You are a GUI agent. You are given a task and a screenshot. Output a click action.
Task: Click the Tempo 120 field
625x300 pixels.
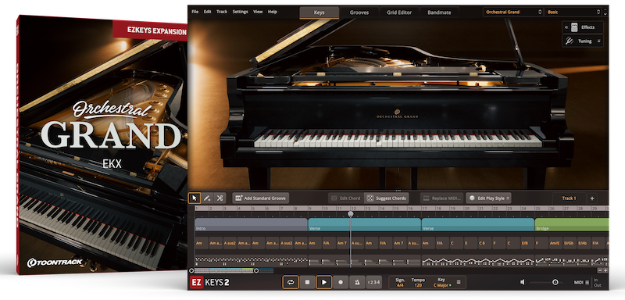(x=417, y=283)
